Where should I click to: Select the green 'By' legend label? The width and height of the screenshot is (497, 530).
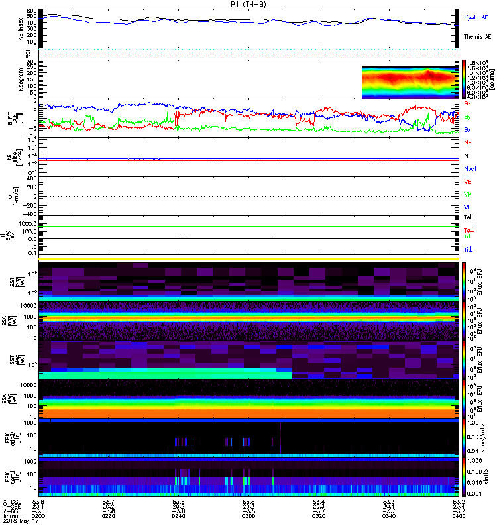467,117
